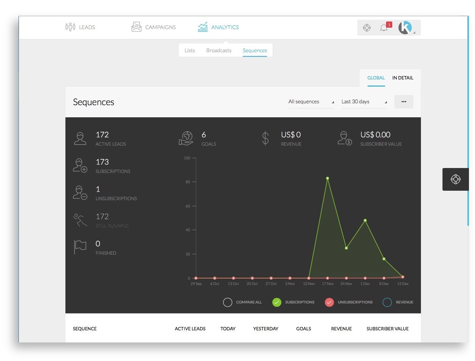This screenshot has width=475, height=361.
Task: Click the floating support widget icon
Action: pos(455,179)
